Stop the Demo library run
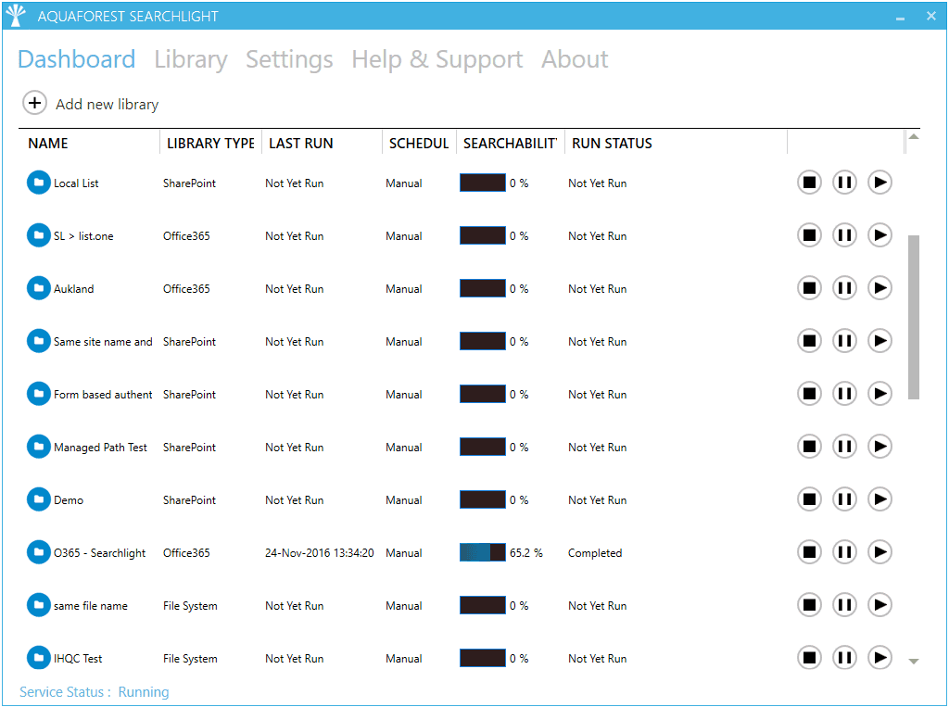Image resolution: width=949 pixels, height=707 pixels. (809, 499)
